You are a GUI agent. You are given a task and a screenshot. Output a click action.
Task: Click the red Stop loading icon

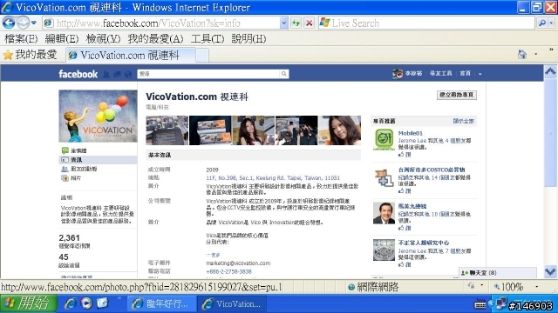point(310,23)
